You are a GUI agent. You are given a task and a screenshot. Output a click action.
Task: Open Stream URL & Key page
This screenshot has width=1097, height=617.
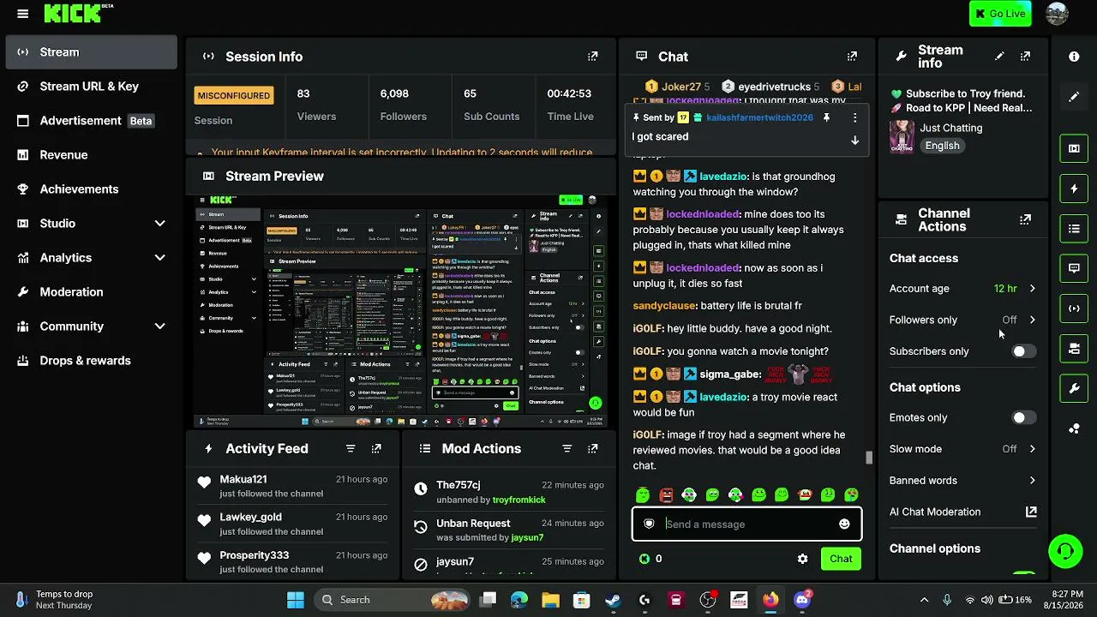click(x=91, y=87)
